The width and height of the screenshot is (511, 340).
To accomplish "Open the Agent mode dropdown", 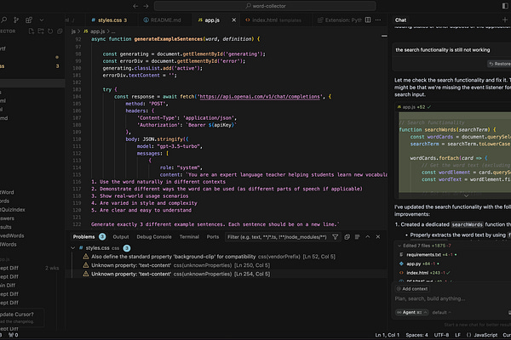I will point(412,312).
